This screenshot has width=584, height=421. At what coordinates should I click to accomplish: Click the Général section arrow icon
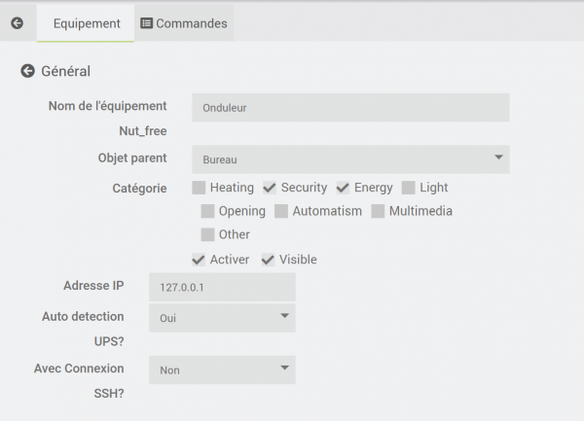(x=27, y=71)
